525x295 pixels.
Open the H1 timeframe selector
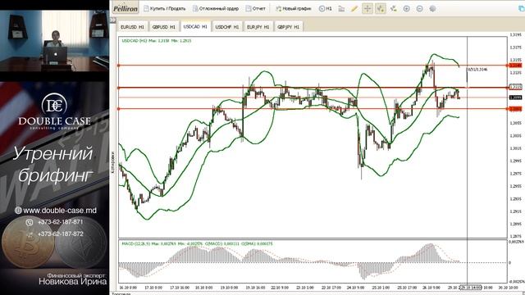coord(326,9)
